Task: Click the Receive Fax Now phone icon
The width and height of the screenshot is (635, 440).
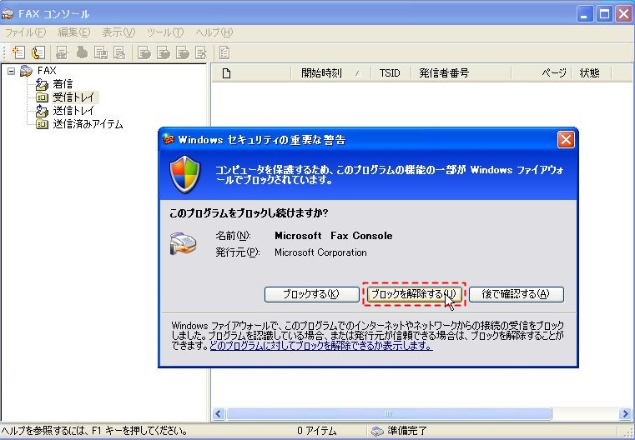Action: click(x=38, y=52)
